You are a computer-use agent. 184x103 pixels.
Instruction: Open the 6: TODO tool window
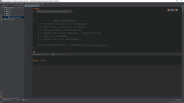(25, 100)
